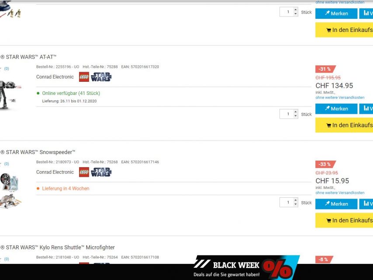Click the compare button beside AT-AT Merken
The height and width of the screenshot is (280, 373).
tap(366, 109)
